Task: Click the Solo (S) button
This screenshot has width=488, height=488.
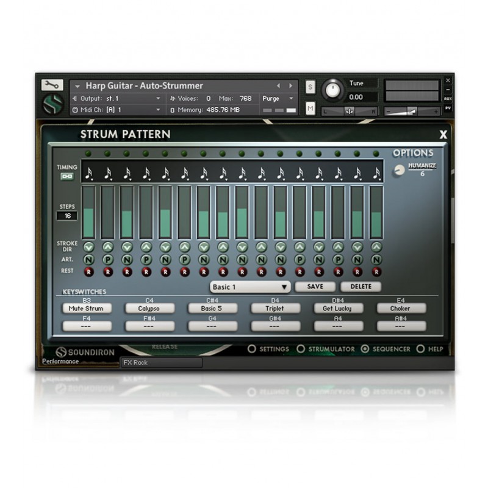Action: [310, 87]
